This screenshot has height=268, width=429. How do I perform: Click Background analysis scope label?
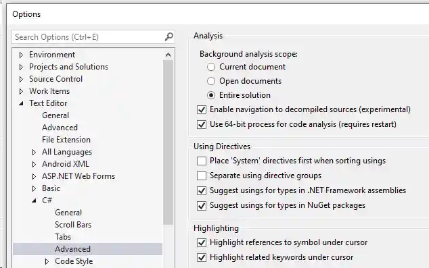tap(248, 54)
